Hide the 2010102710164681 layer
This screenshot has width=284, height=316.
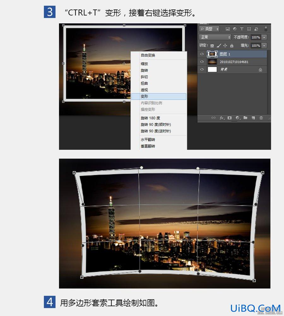point(202,62)
